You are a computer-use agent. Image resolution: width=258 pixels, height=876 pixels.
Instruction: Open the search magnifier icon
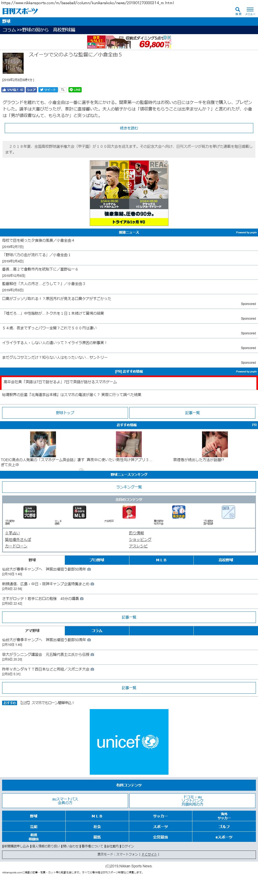click(238, 10)
